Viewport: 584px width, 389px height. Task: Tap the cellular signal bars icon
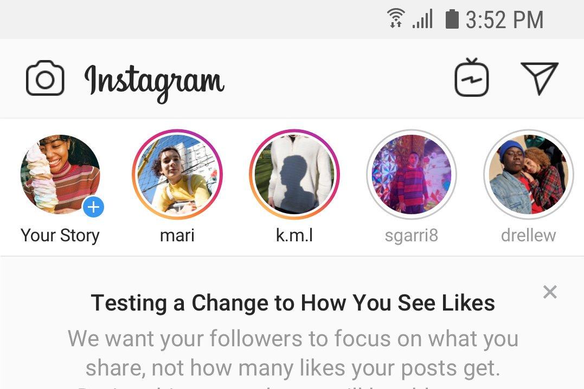[423, 19]
